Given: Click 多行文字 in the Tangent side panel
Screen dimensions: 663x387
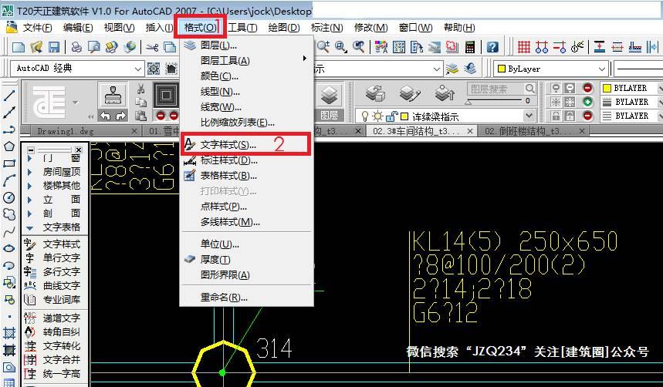Looking at the screenshot, I should pyautogui.click(x=61, y=271).
